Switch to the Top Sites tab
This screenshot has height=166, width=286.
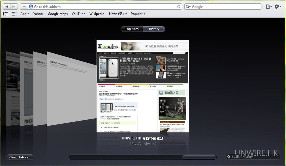(x=132, y=29)
